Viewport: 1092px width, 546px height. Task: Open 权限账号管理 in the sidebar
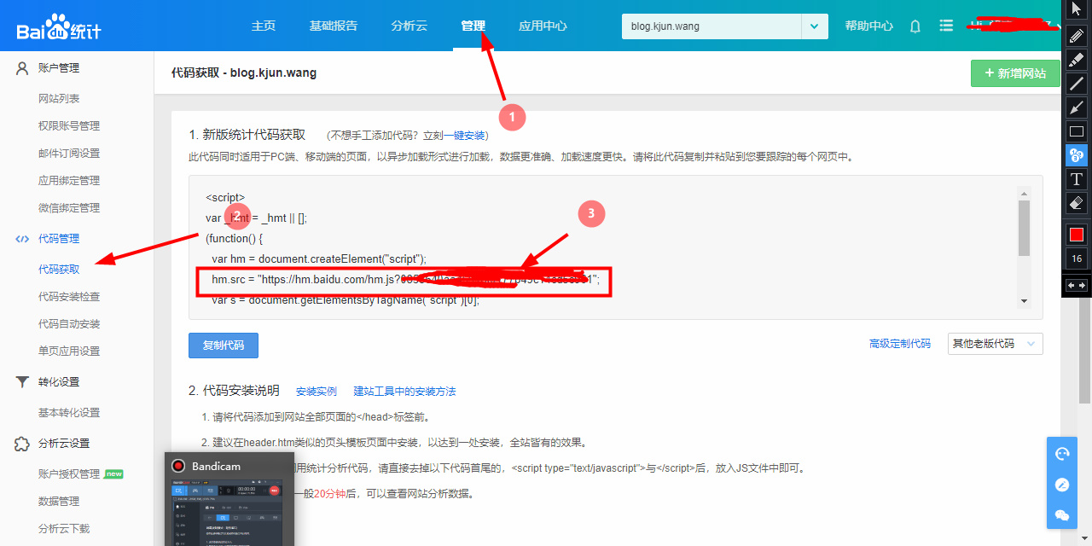pyautogui.click(x=69, y=126)
